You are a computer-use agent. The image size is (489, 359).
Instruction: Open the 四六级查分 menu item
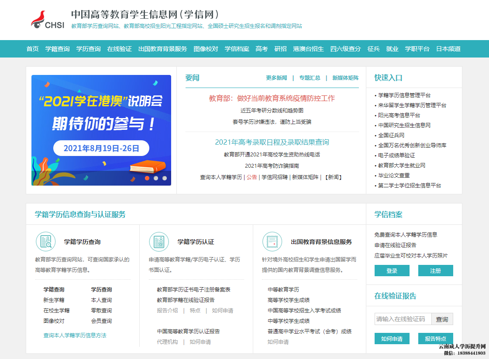pos(345,49)
